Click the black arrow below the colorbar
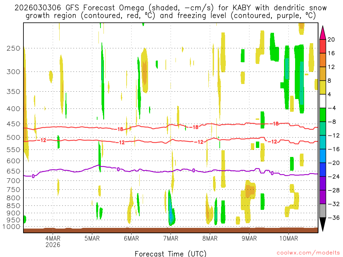 coord(323,224)
